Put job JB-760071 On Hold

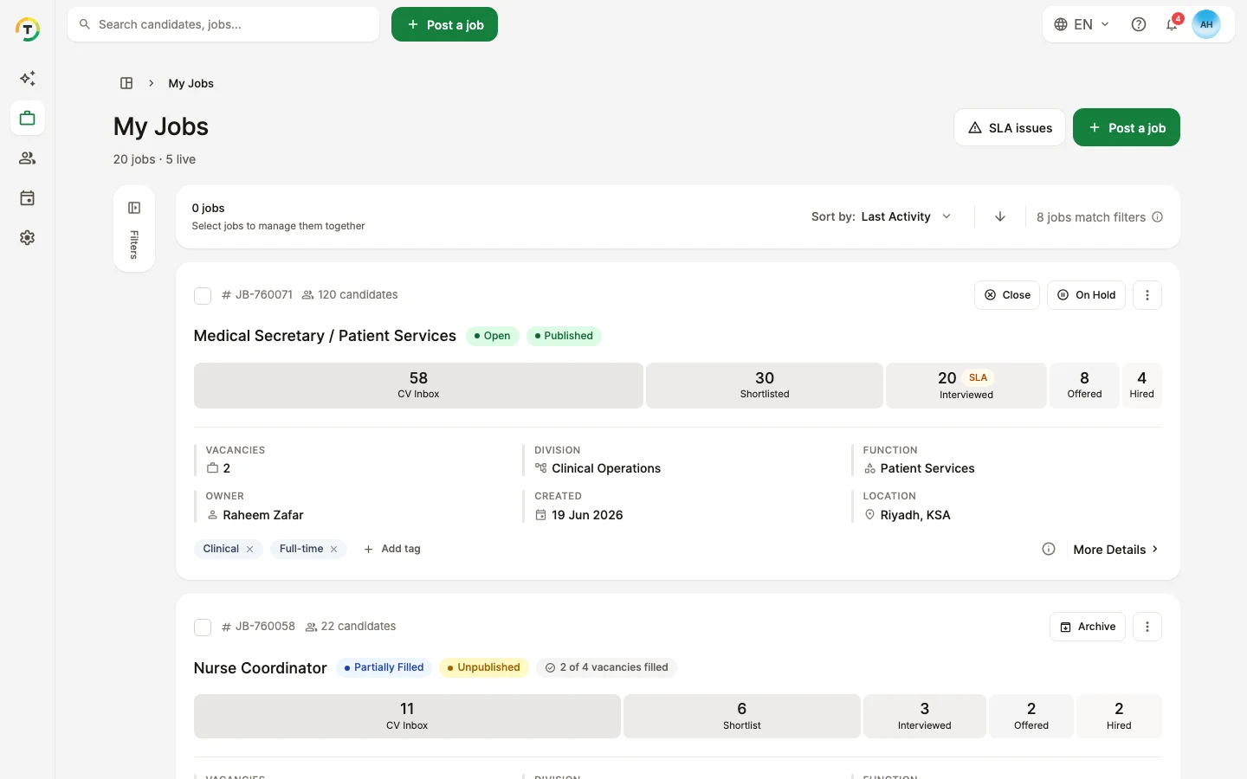pyautogui.click(x=1086, y=295)
